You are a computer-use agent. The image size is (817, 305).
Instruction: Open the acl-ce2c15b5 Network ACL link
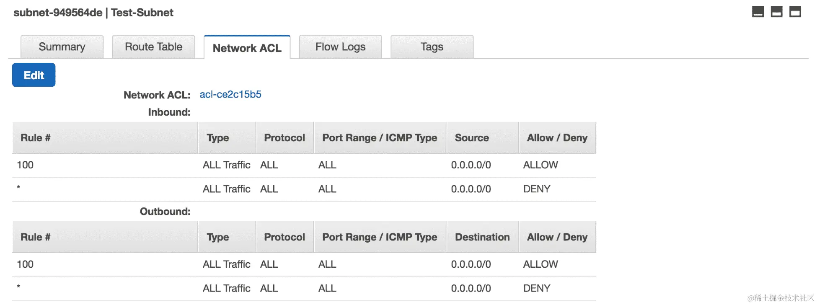[x=230, y=95]
